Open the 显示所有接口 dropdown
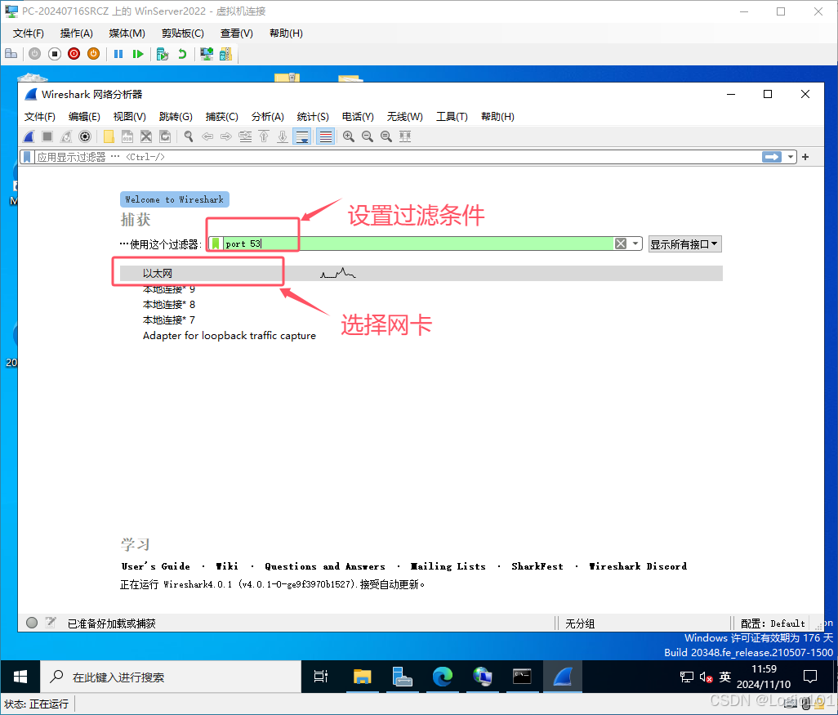The image size is (838, 715). (684, 244)
